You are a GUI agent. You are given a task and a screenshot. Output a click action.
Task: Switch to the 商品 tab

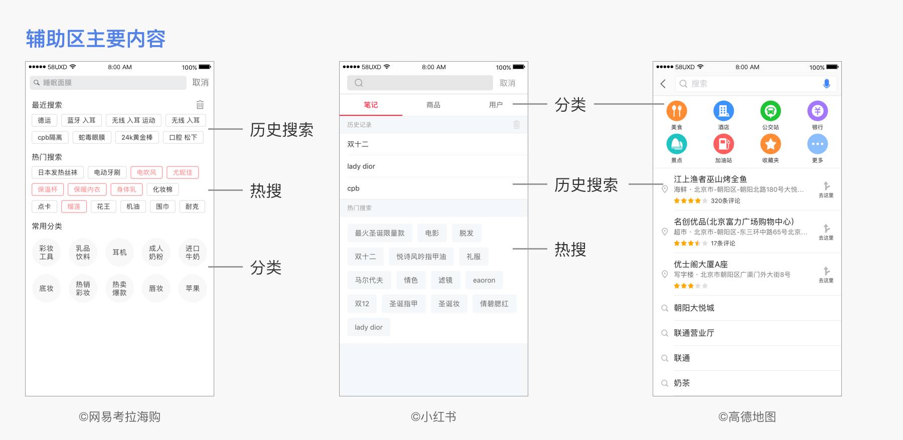pyautogui.click(x=433, y=105)
